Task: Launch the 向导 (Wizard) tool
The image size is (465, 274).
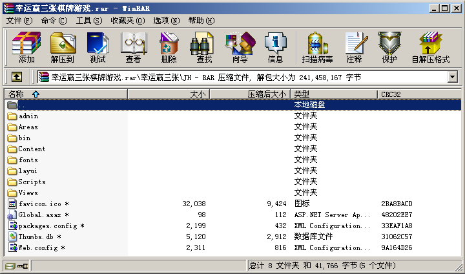Action: point(240,48)
